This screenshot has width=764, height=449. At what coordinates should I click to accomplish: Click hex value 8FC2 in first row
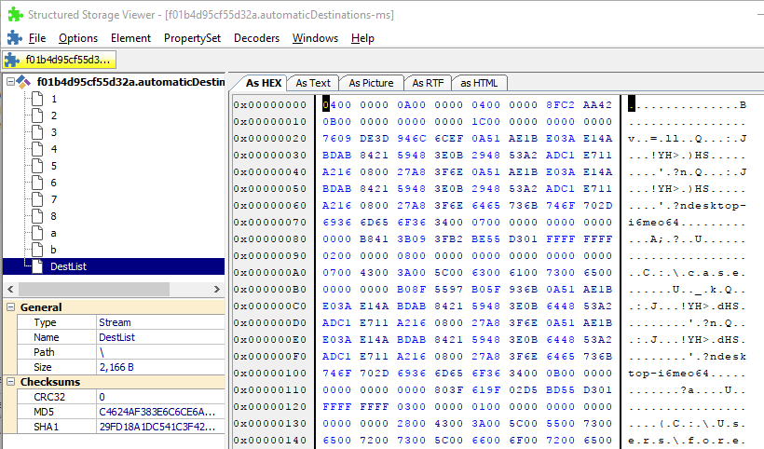point(560,104)
